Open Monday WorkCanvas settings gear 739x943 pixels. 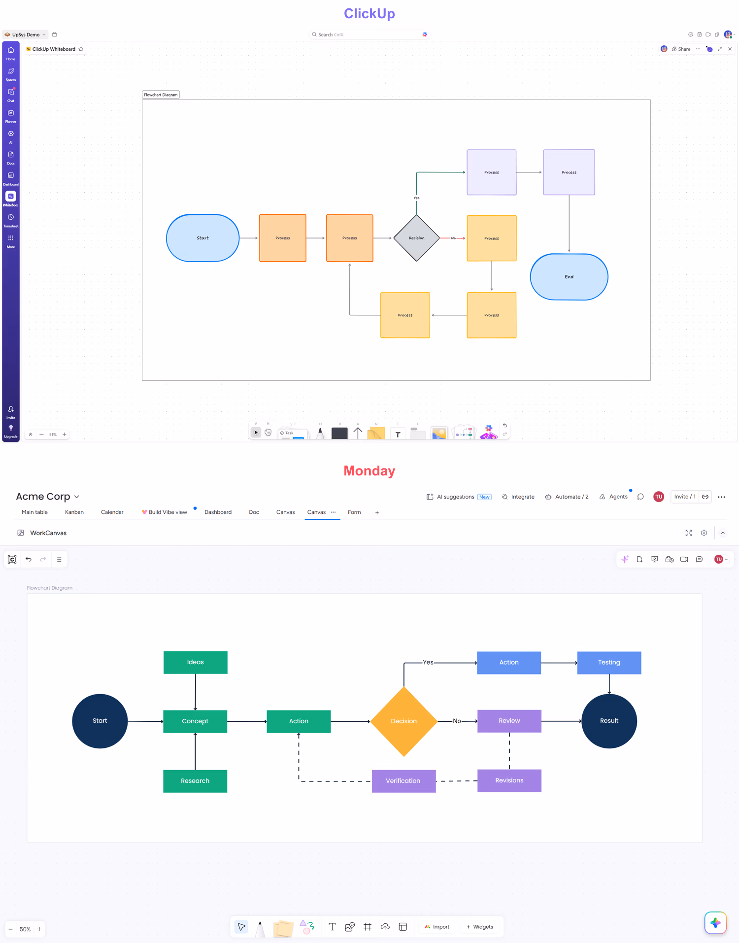tap(704, 533)
